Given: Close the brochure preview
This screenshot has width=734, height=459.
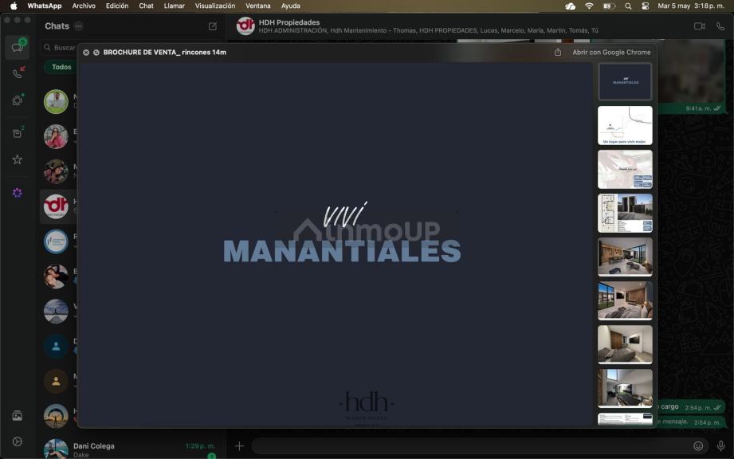Looking at the screenshot, I should tap(86, 53).
